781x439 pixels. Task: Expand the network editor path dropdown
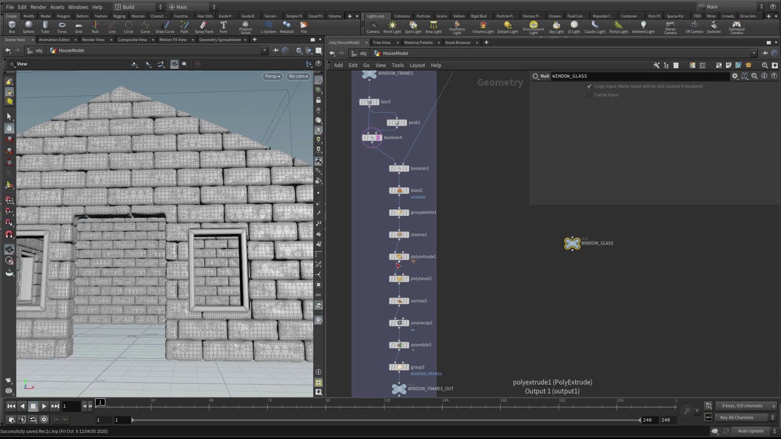pos(755,53)
